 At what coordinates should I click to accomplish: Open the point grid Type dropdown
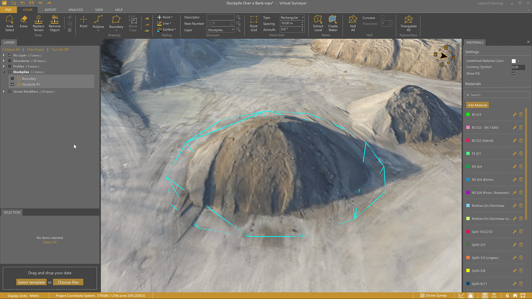(292, 17)
